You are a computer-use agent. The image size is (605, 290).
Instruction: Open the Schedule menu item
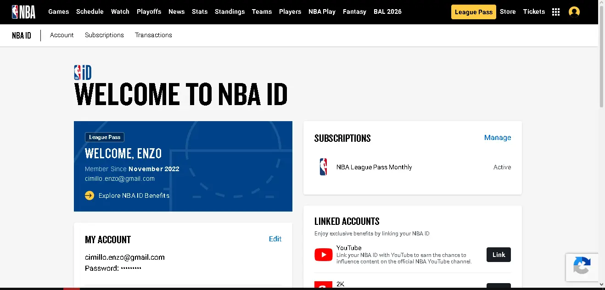point(90,11)
